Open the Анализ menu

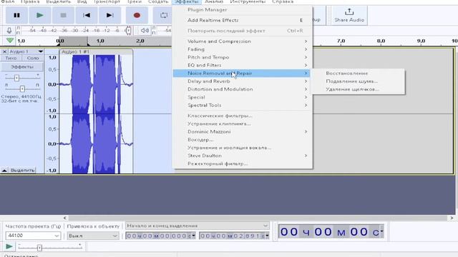[x=214, y=1]
